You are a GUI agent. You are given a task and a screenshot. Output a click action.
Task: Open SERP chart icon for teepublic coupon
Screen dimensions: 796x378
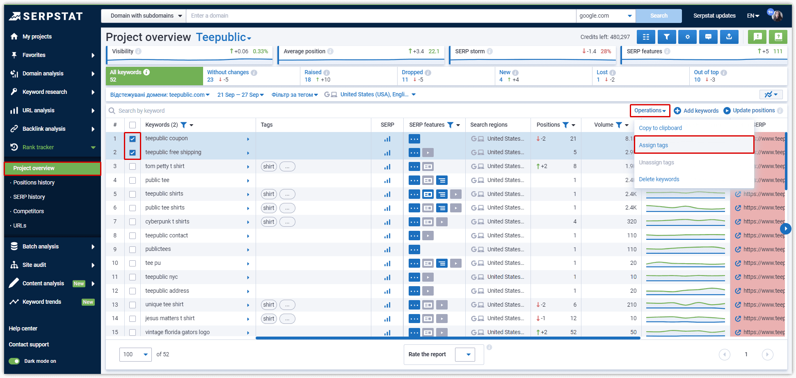pyautogui.click(x=387, y=139)
